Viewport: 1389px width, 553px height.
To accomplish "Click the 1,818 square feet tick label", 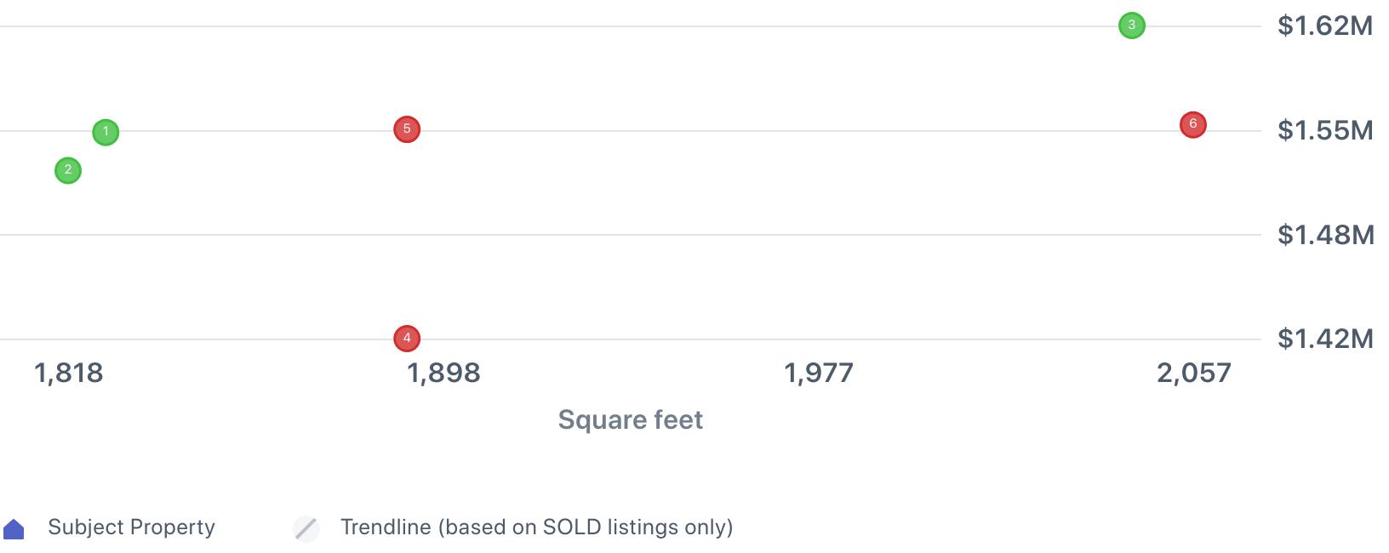I will coord(69,373).
